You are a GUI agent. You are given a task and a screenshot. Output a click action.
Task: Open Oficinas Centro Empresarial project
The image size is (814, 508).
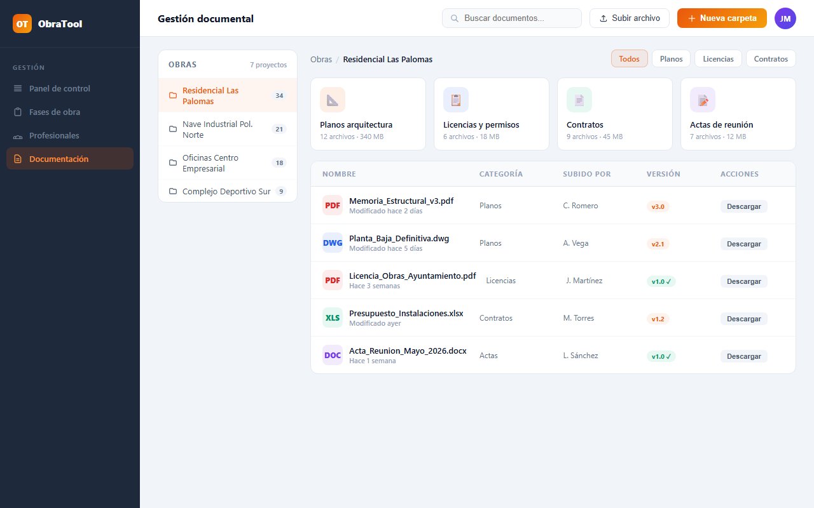pyautogui.click(x=228, y=163)
